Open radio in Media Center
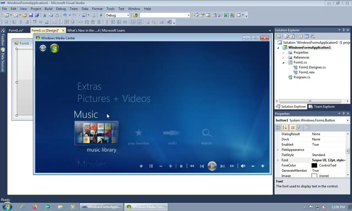Screen dimensions: 352x211 pos(172,137)
